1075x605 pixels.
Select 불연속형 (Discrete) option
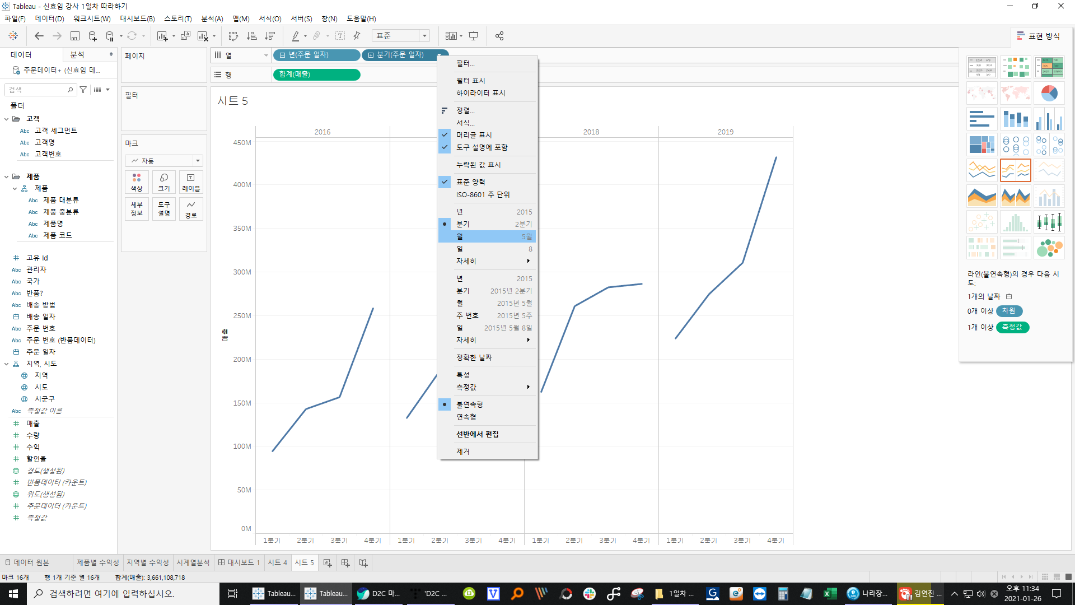(487, 404)
